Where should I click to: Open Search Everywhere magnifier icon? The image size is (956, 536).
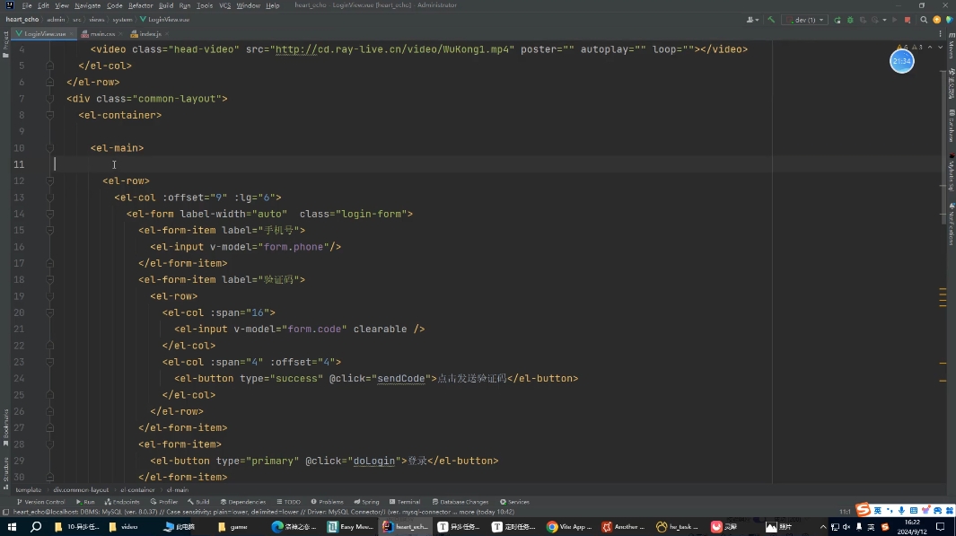[924, 20]
